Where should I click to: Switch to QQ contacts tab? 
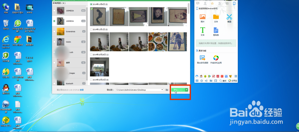pos(205,3)
